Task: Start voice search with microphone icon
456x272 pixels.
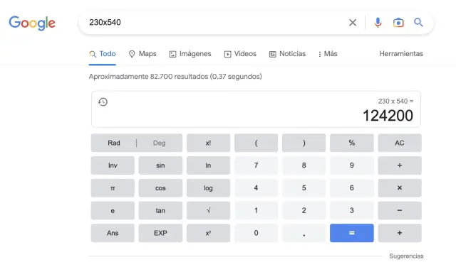Action: pos(378,22)
